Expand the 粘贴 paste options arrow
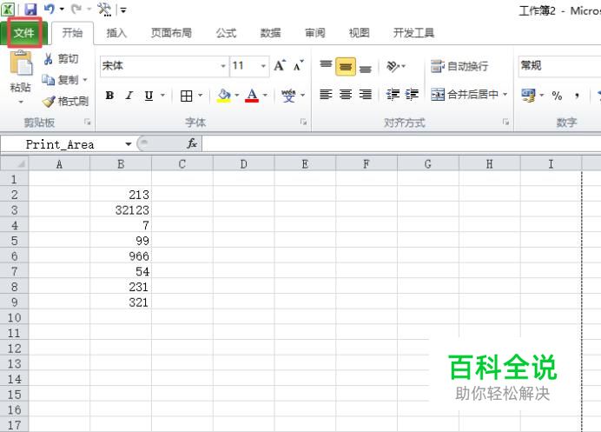The image size is (601, 432). click(x=21, y=102)
